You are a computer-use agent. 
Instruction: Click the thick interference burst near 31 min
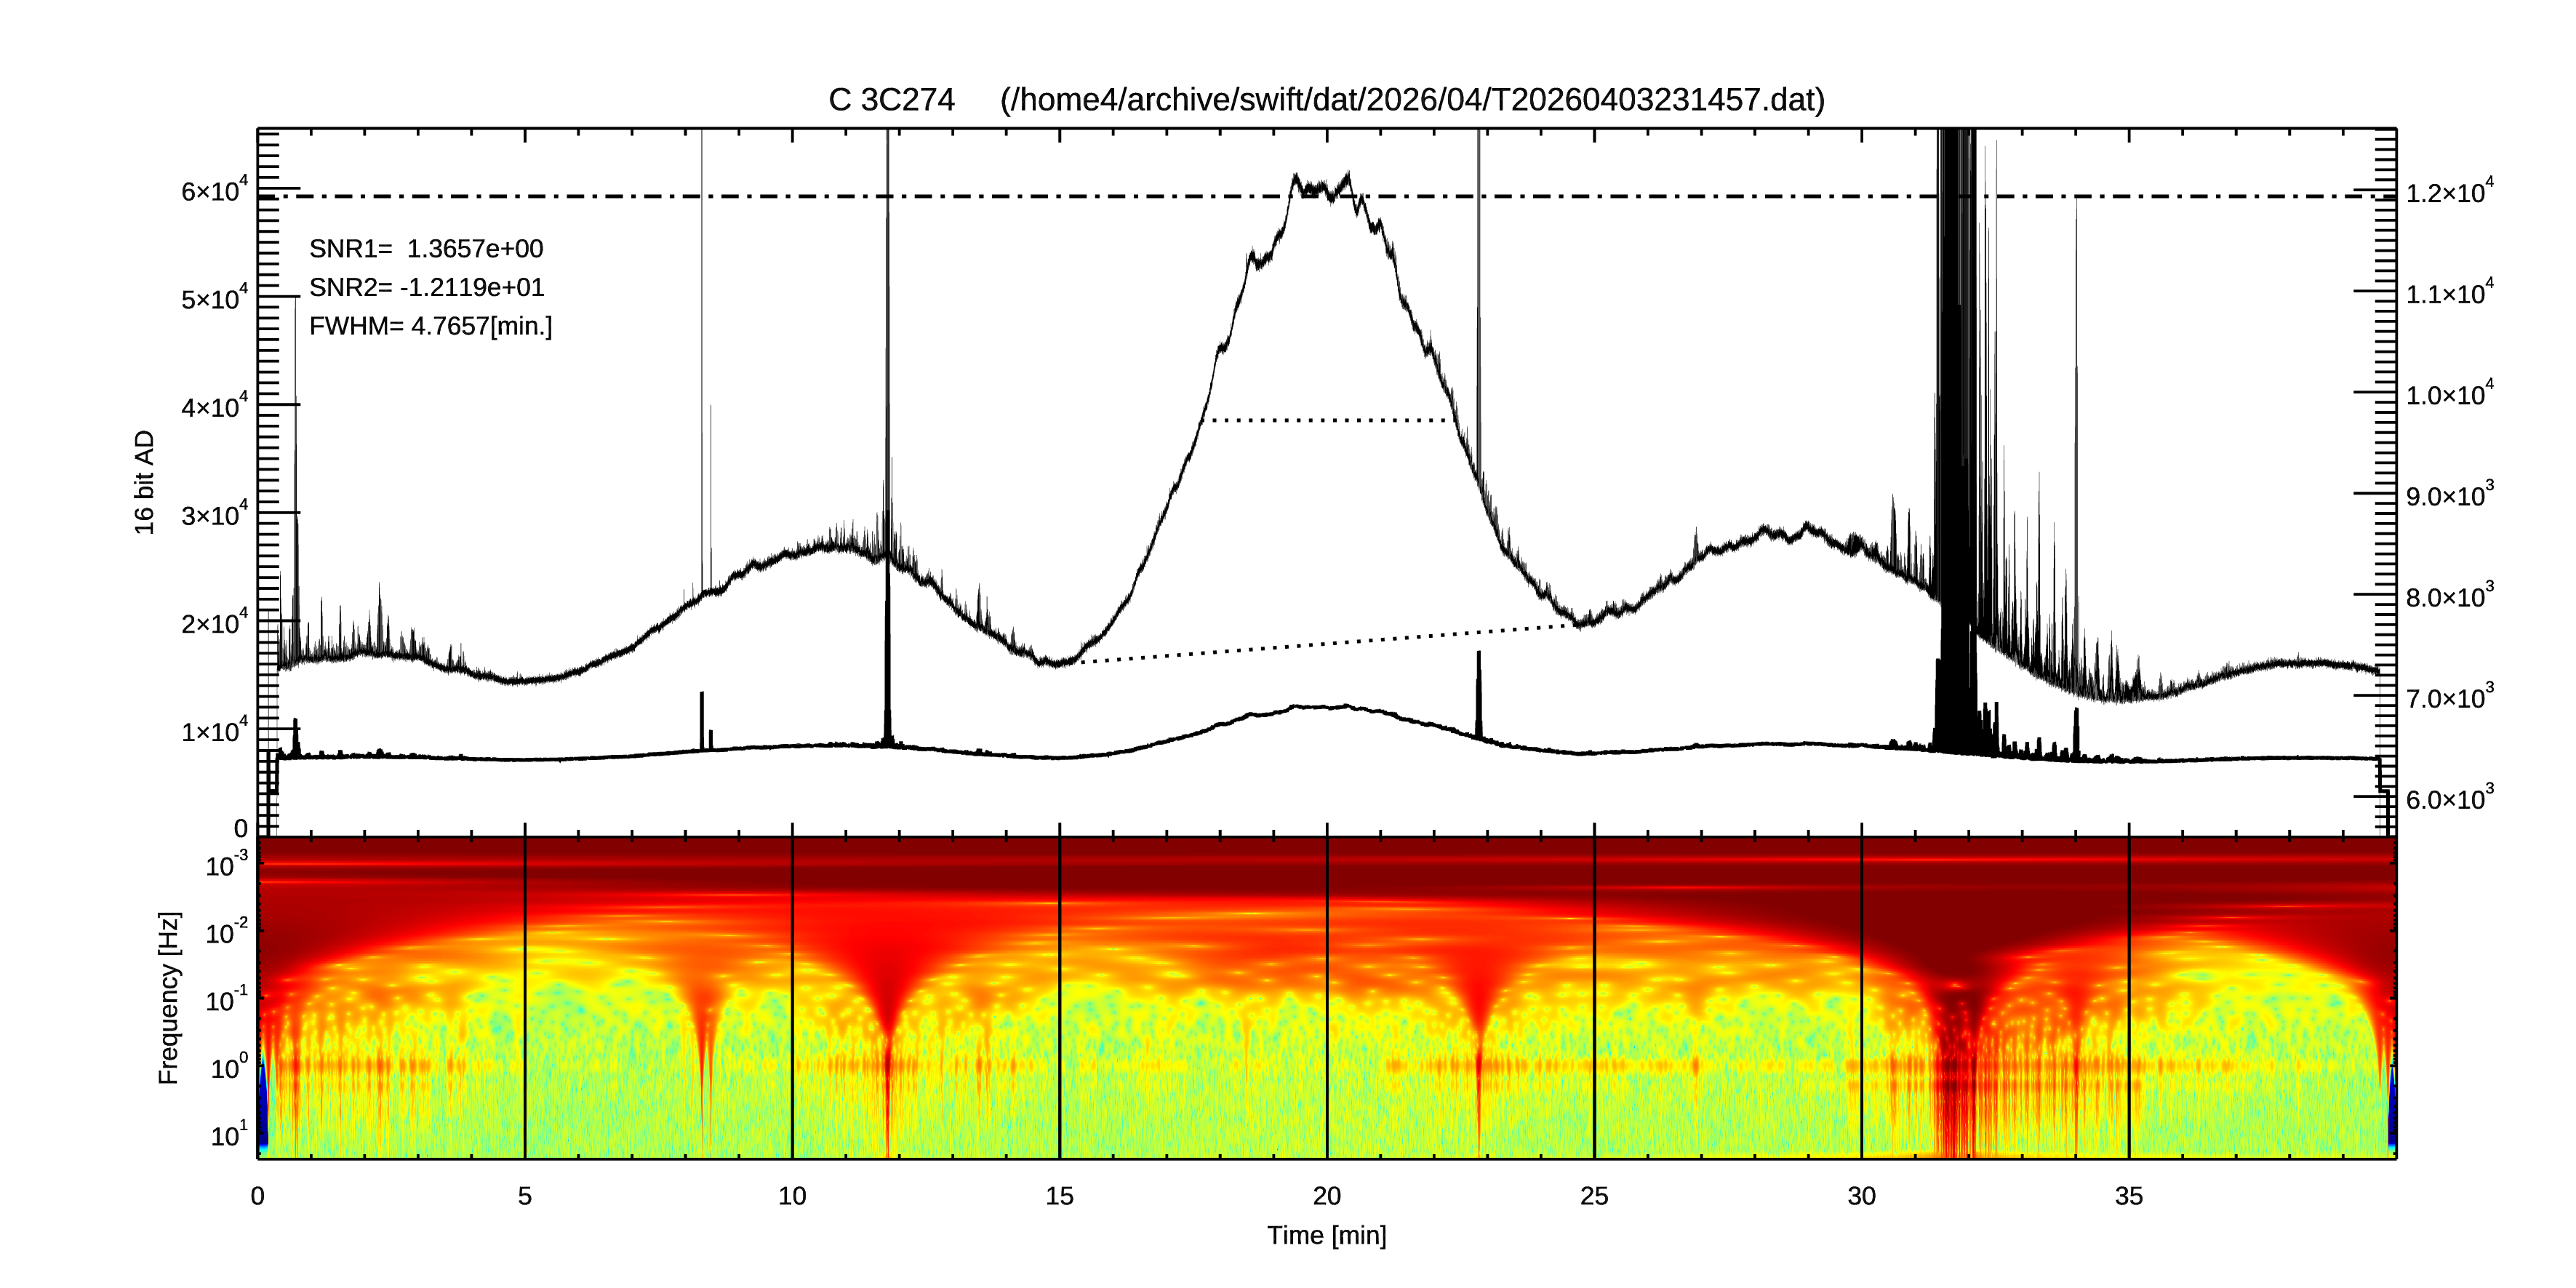[x=1956, y=400]
